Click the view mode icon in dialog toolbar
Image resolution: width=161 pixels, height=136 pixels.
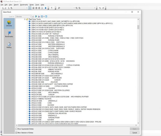tap(42, 17)
